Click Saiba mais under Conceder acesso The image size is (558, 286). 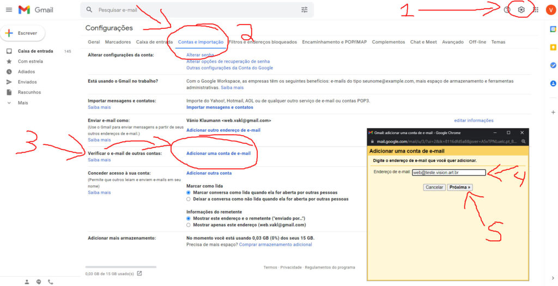pyautogui.click(x=99, y=192)
